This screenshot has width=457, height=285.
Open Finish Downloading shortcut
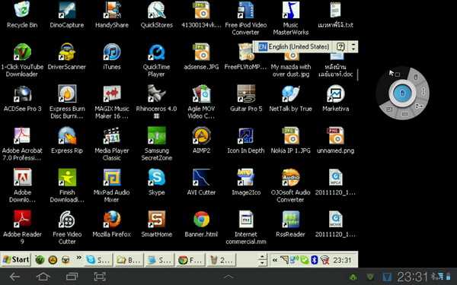pos(67,185)
